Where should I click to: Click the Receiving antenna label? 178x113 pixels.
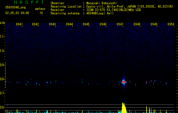(x=65, y=13)
